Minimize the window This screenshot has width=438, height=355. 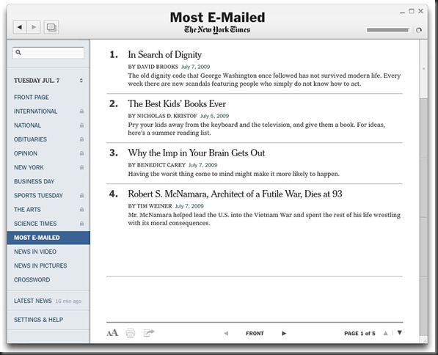click(402, 12)
